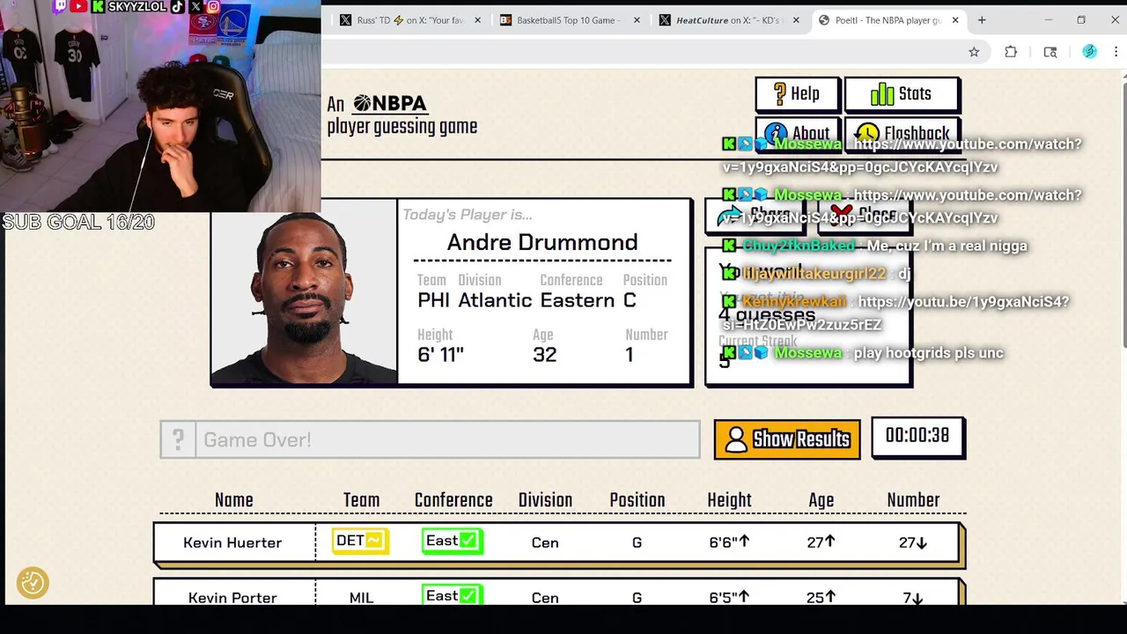Open the browser Extensions puzzle icon
1127x634 pixels.
1011,52
